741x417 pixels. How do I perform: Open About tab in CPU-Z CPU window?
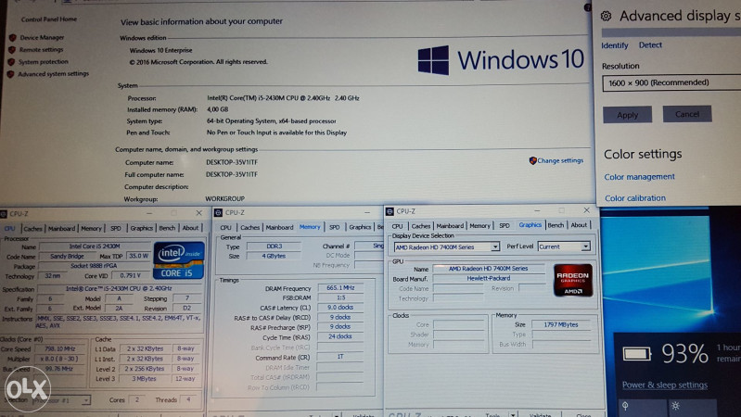(190, 228)
